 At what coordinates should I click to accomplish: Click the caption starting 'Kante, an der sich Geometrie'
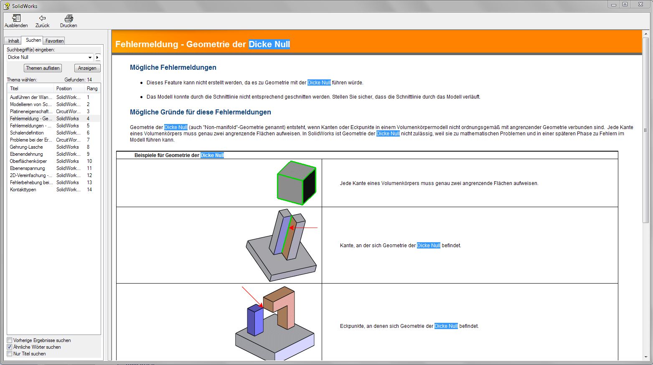pos(401,246)
